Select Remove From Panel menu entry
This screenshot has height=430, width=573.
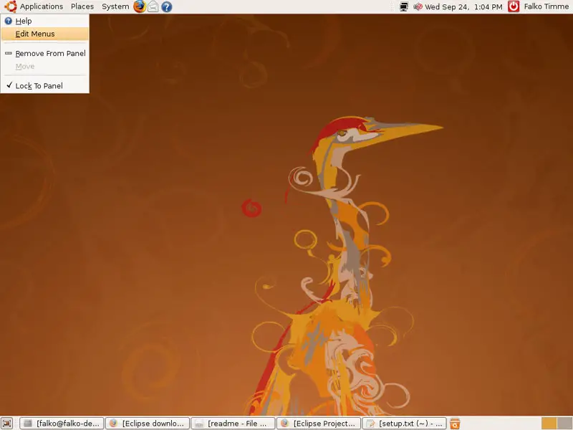click(x=44, y=53)
